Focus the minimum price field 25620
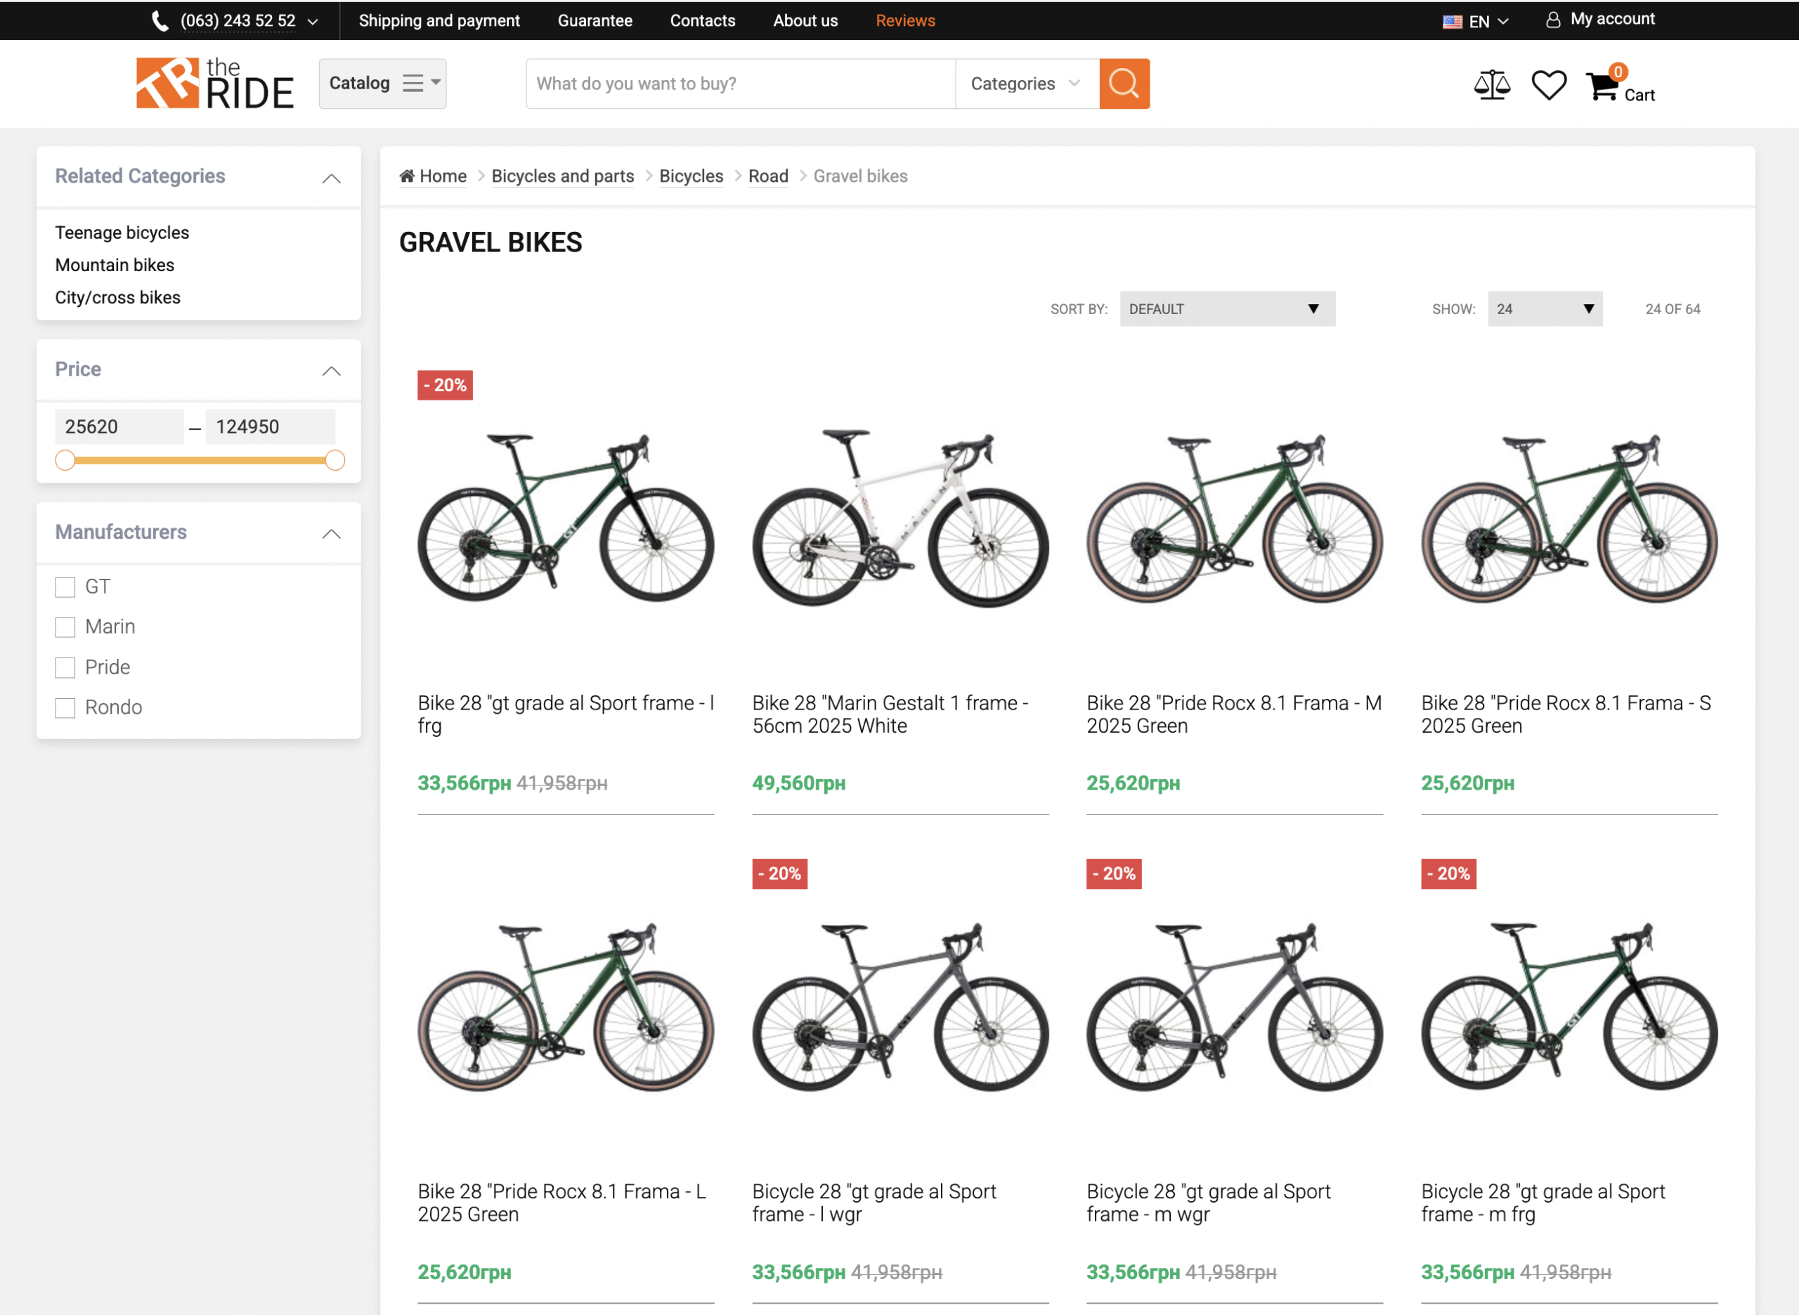This screenshot has width=1799, height=1315. 119,426
